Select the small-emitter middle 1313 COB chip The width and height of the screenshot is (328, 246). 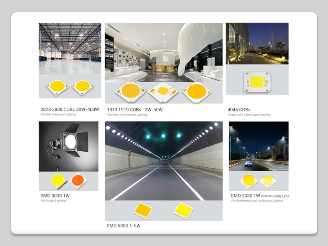(163, 91)
